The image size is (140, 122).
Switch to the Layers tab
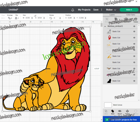[112, 15]
